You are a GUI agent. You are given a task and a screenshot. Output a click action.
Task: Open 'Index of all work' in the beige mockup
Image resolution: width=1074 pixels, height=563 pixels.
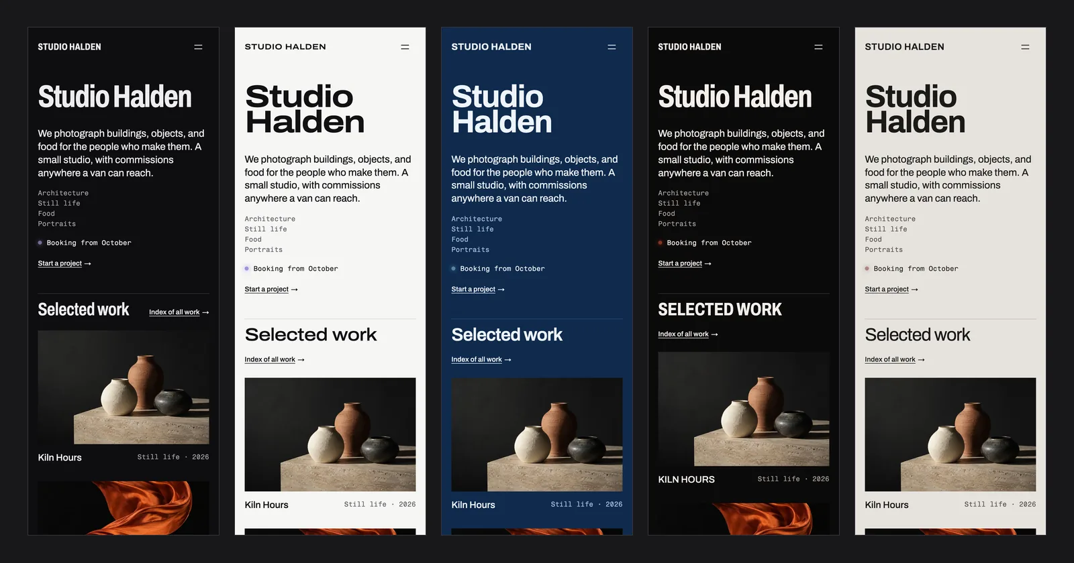click(895, 360)
